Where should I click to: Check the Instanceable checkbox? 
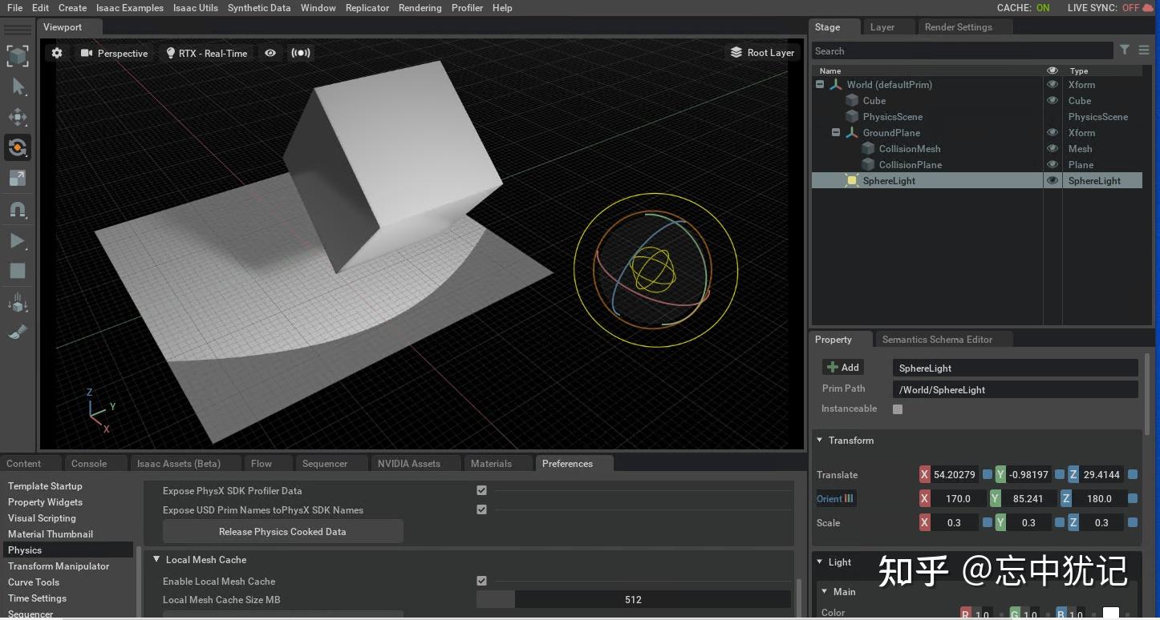click(x=898, y=409)
